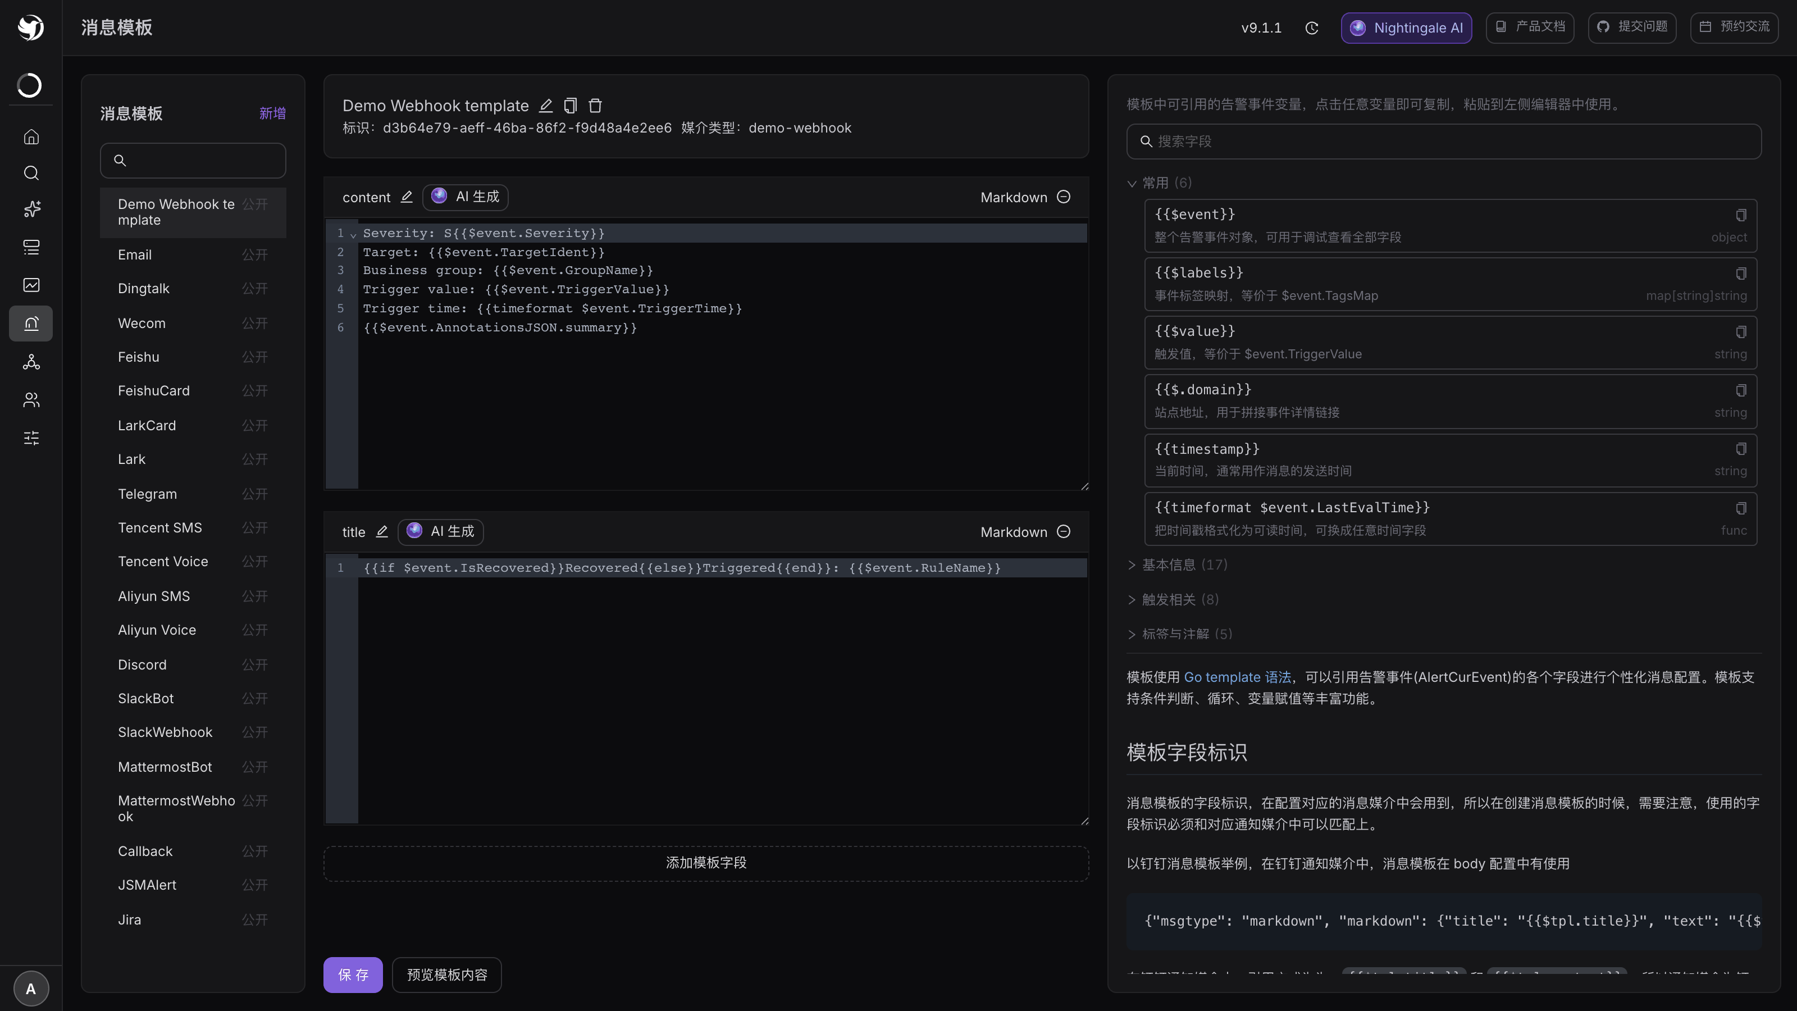Click 新增 to add a template
The width and height of the screenshot is (1797, 1011).
pyautogui.click(x=272, y=113)
